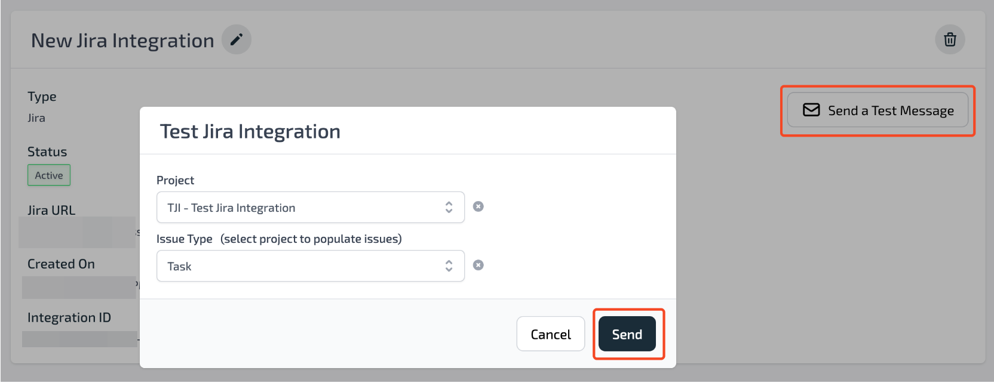Clear the Project field selection
994x383 pixels.
click(x=478, y=206)
